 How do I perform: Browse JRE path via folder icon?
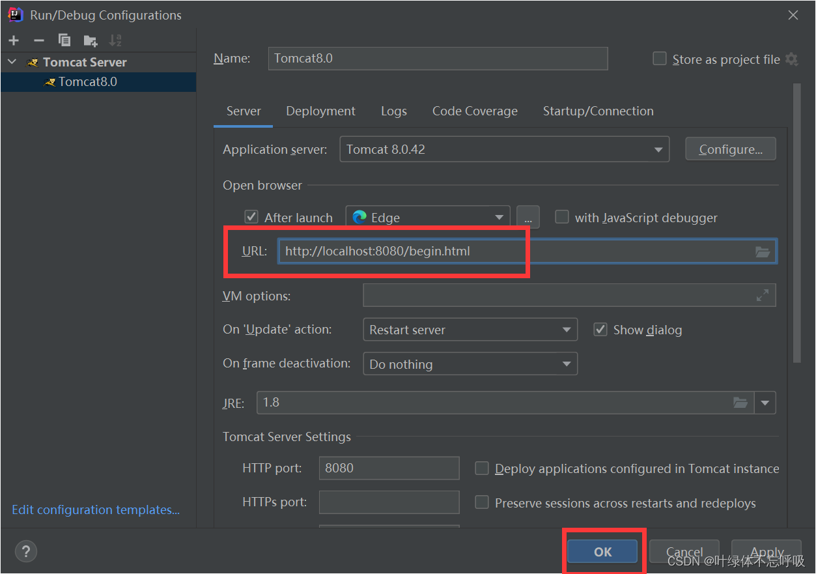tap(740, 403)
